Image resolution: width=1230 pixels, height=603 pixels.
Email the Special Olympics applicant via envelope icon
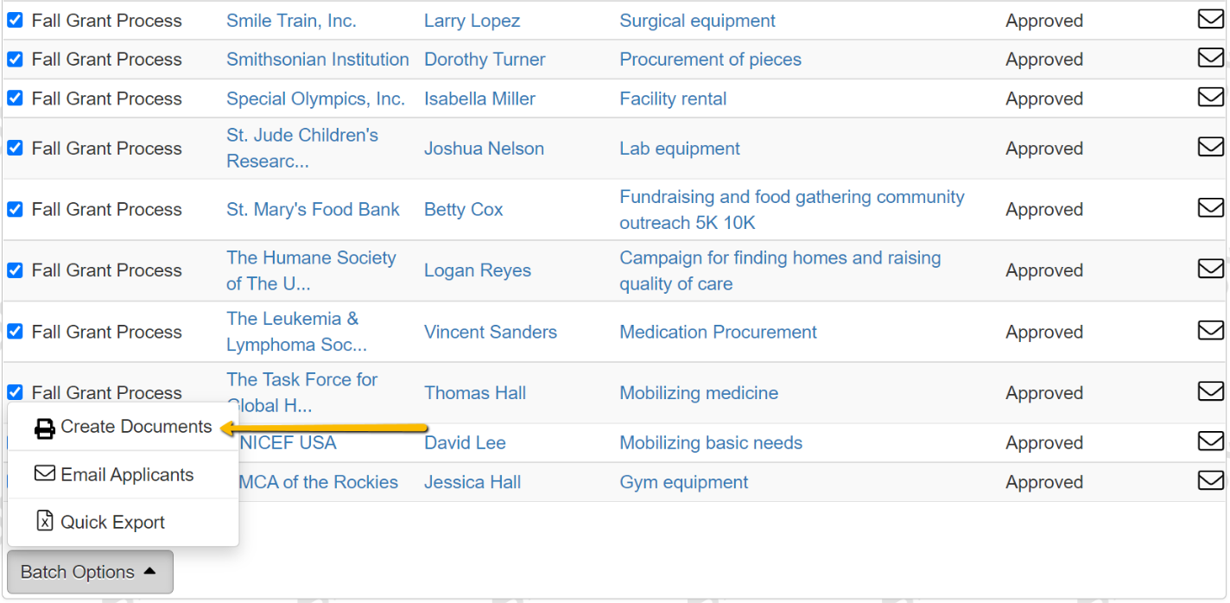(1210, 98)
